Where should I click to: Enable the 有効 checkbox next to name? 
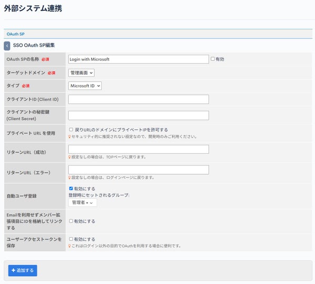[213, 59]
